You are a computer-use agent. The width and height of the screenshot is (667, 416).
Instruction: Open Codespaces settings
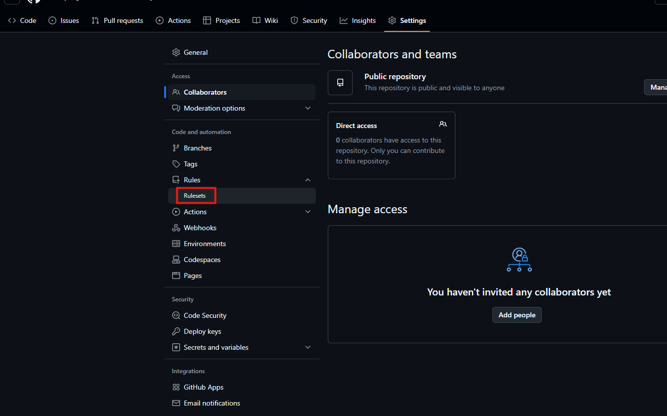(242, 260)
